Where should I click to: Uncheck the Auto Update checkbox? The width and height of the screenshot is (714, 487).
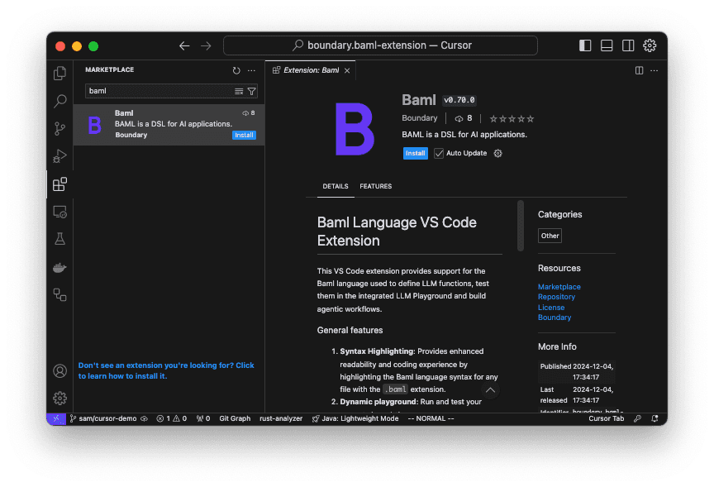(x=439, y=153)
